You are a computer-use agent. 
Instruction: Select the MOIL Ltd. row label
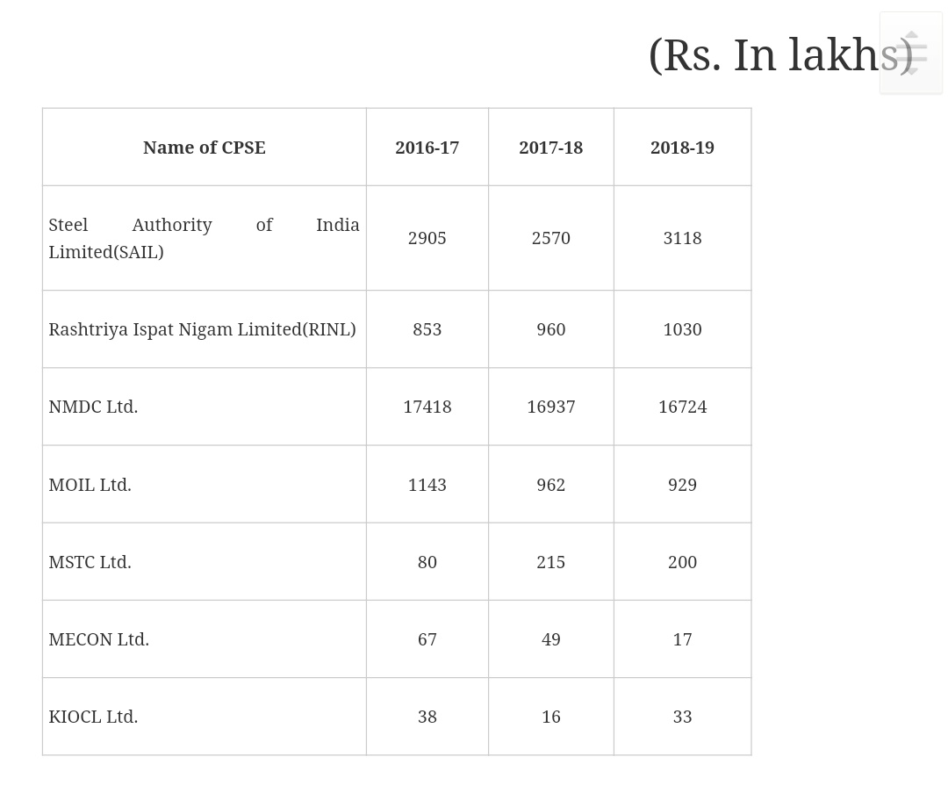point(90,485)
